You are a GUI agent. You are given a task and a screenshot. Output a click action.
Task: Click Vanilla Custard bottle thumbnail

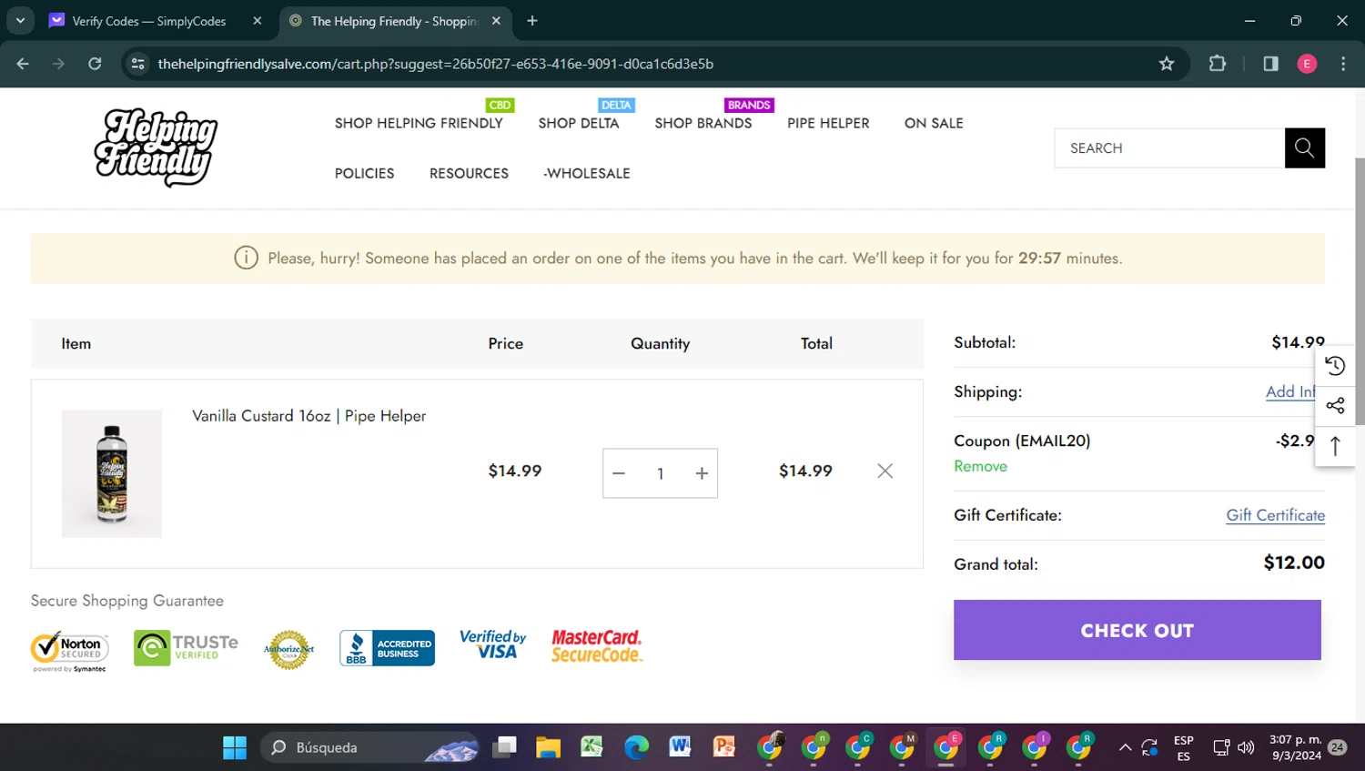pos(112,473)
